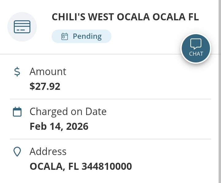The height and width of the screenshot is (183, 221).
Task: Click the CHAT text label
Action: click(196, 54)
